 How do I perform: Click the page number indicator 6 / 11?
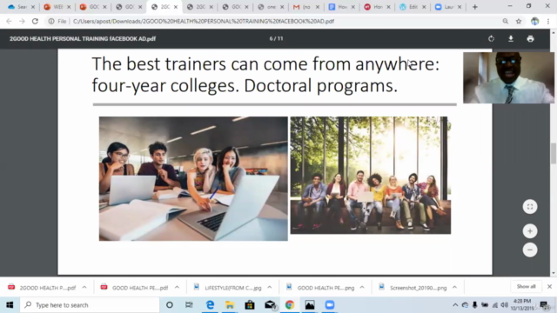(277, 38)
